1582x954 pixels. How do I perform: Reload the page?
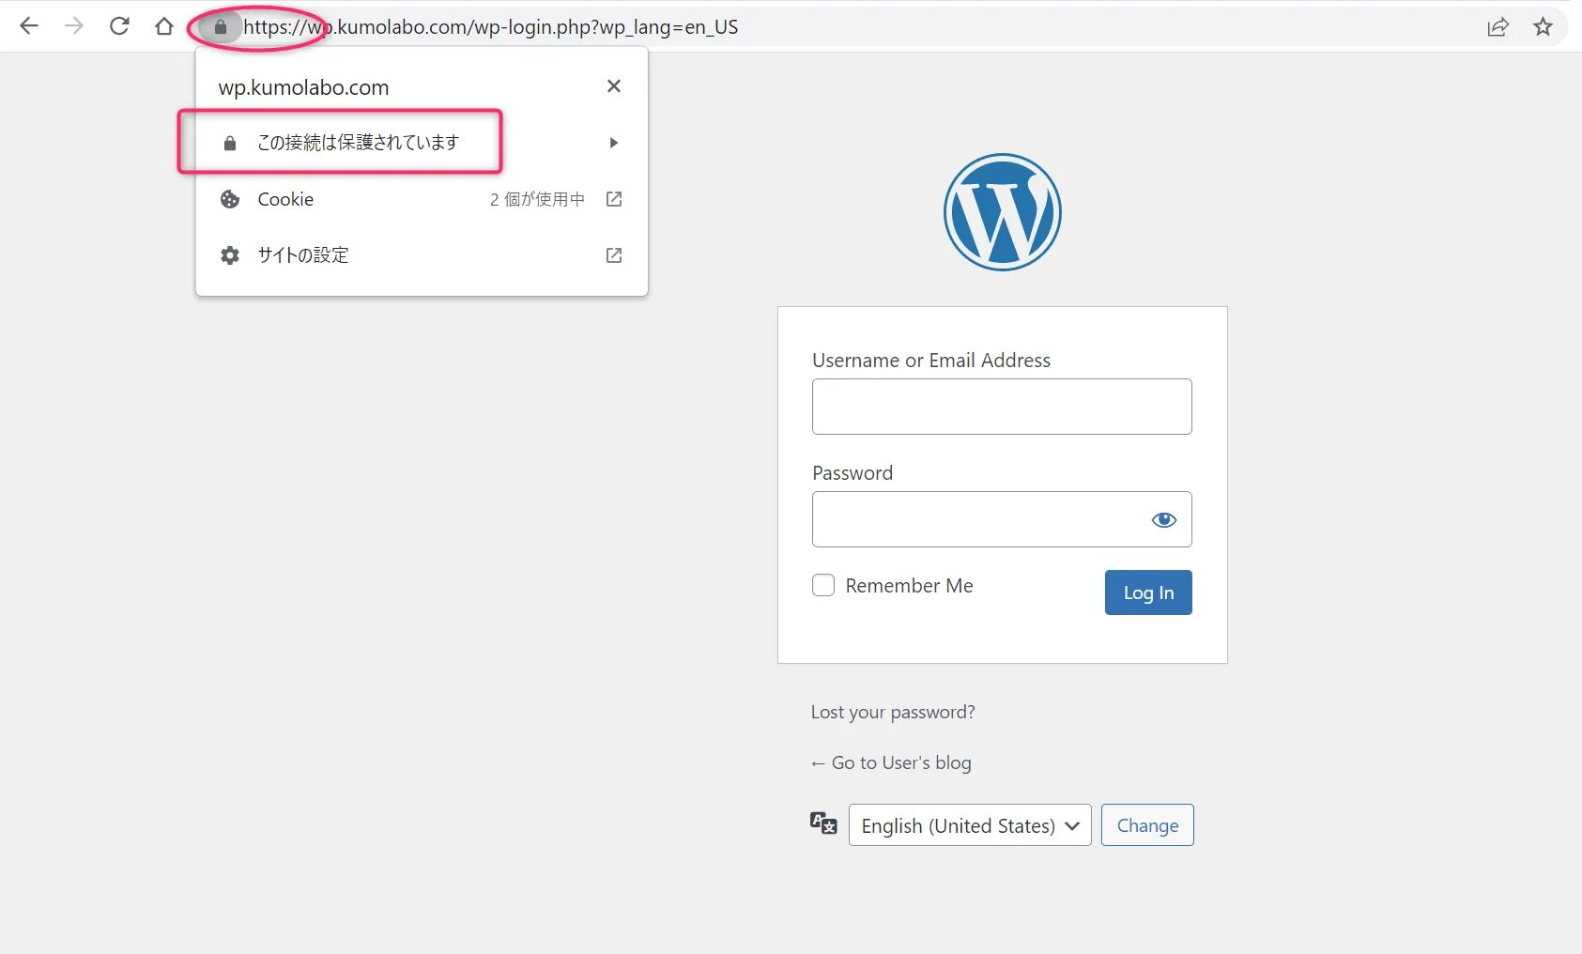coord(119,25)
